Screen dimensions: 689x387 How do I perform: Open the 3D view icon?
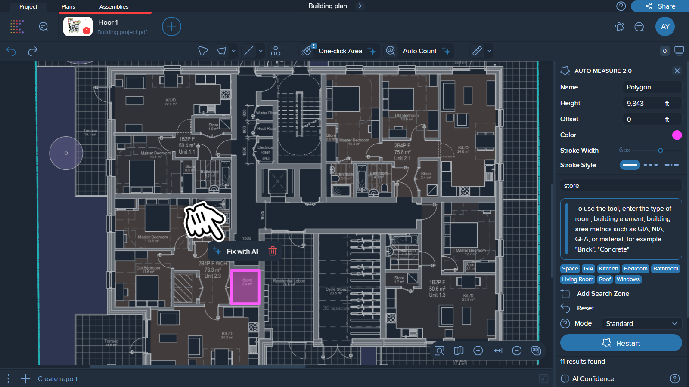click(x=536, y=350)
